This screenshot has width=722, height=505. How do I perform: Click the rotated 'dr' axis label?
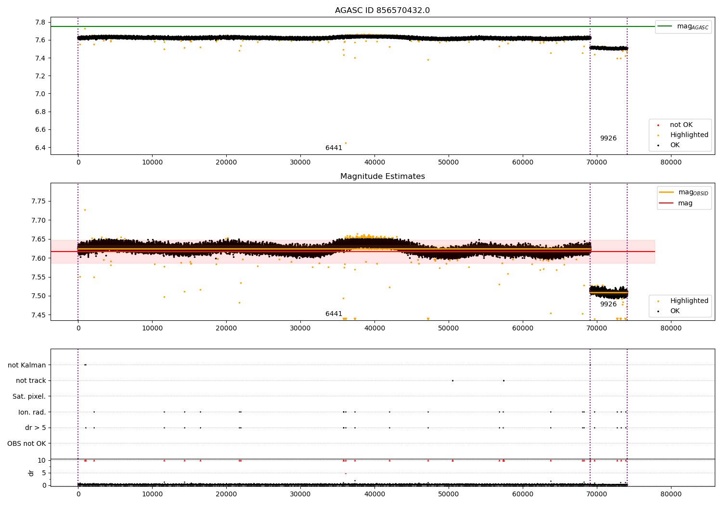click(x=31, y=473)
